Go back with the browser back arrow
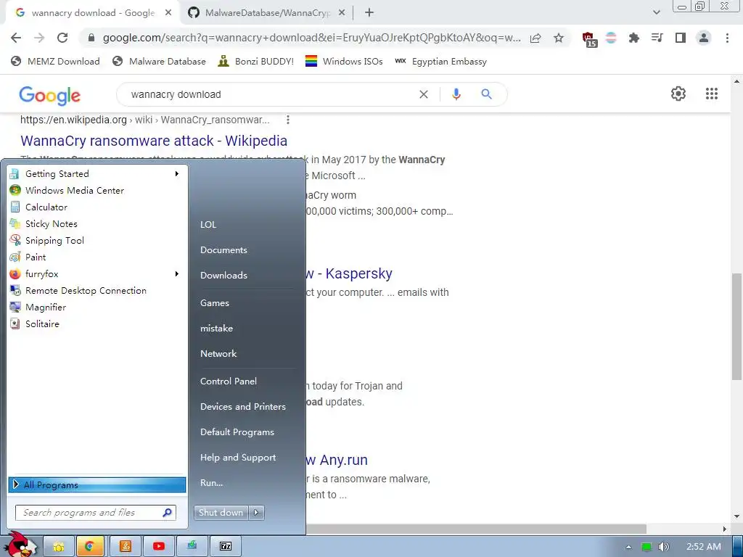The width and height of the screenshot is (743, 557). 16,38
